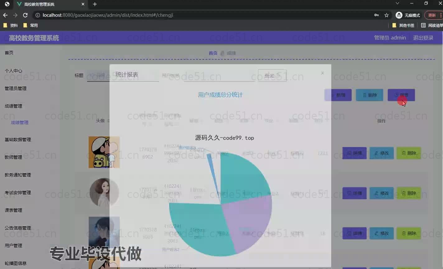The width and height of the screenshot is (443, 269).
Task: Click 详情 for the short-haired girl avatar row
Action: (x=354, y=193)
